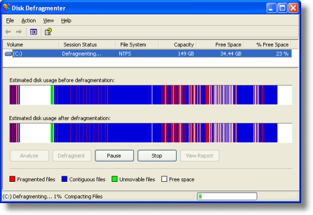This screenshot has height=215, width=313.
Task: Open the Action menu
Action: (x=28, y=21)
